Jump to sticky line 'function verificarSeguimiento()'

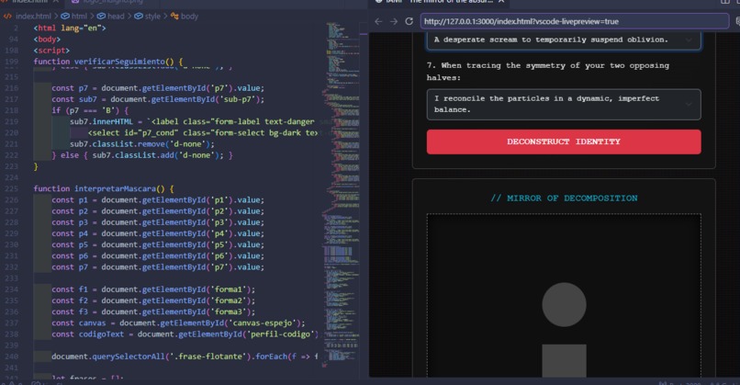108,62
